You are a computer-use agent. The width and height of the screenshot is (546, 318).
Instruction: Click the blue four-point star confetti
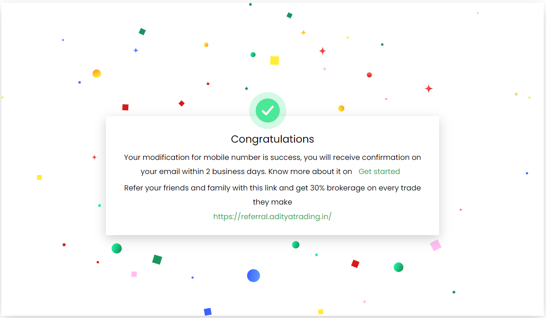tap(136, 51)
